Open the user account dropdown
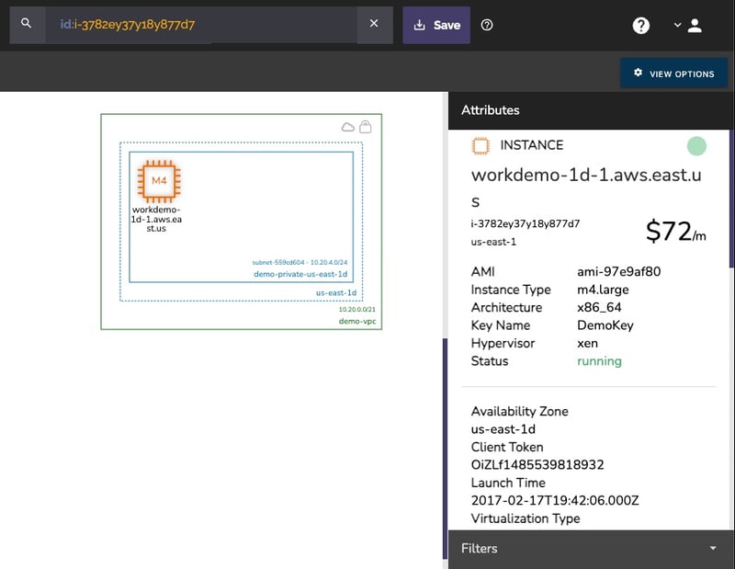 [687, 26]
